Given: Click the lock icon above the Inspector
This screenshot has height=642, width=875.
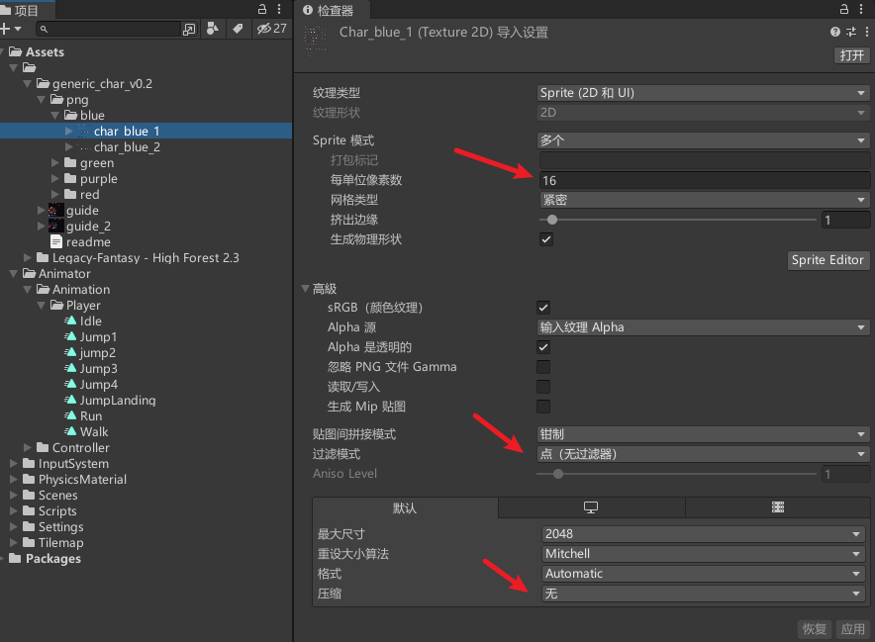Looking at the screenshot, I should click(844, 9).
